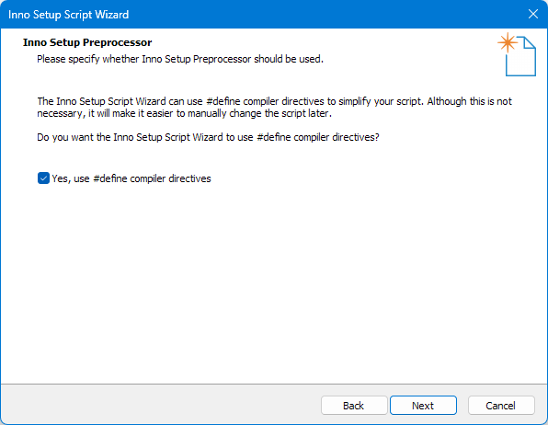548x425 pixels.
Task: Click the paragraph beginning "The Inno Setup Script Wizard can use"
Action: [x=274, y=107]
